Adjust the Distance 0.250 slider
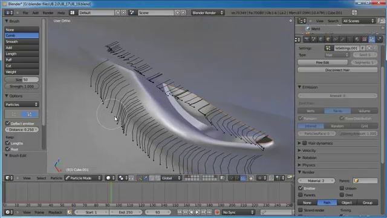 (x=22, y=130)
